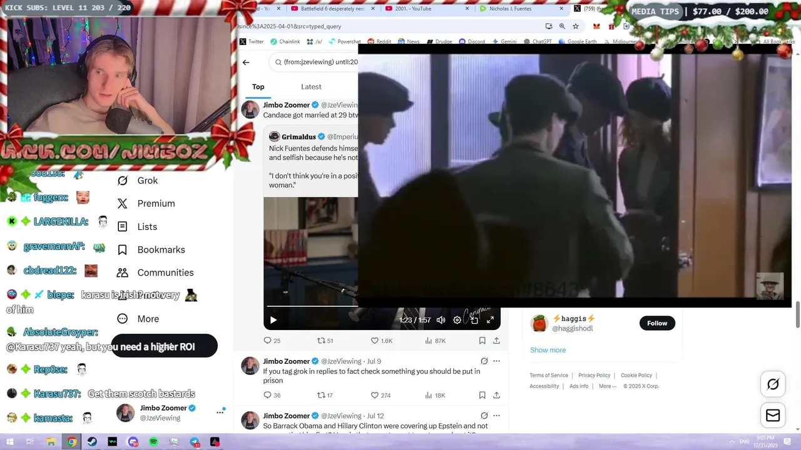The height and width of the screenshot is (450, 801).
Task: Click the X search query field
Action: 314,62
